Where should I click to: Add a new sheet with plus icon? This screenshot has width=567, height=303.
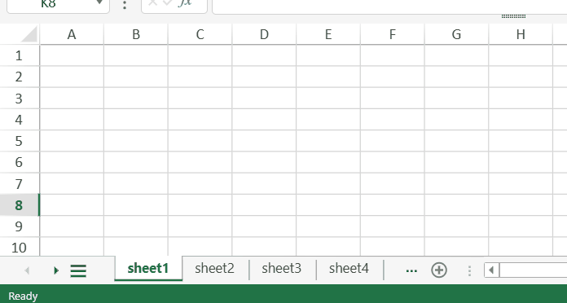point(438,270)
